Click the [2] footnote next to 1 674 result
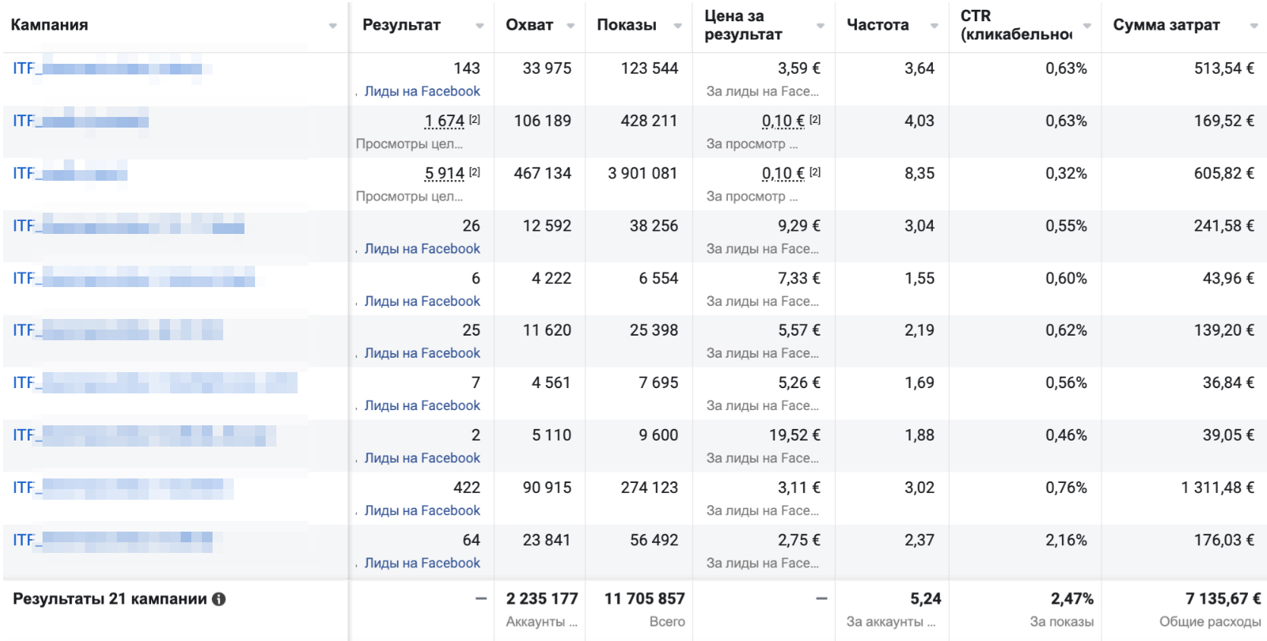Screen dimensions: 1267x641 click(x=474, y=120)
